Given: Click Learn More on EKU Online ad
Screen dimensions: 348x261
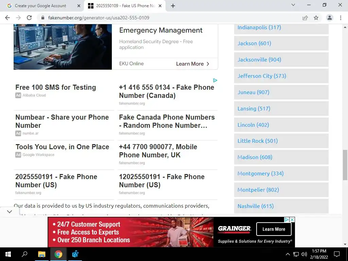Looking at the screenshot, I should tap(193, 64).
